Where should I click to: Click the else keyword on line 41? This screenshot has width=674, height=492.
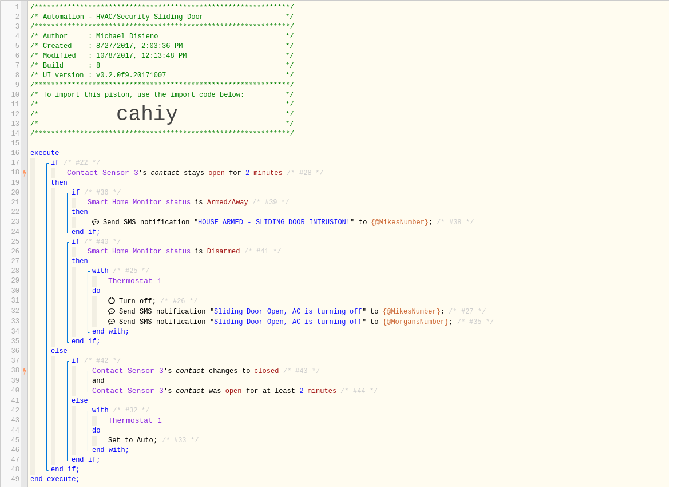(x=80, y=402)
